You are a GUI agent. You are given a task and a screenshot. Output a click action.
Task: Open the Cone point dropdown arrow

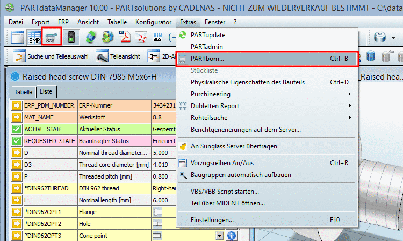(x=219, y=236)
